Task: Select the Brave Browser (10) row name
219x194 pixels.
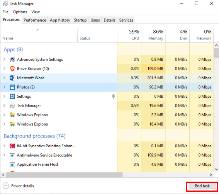Action: point(33,69)
